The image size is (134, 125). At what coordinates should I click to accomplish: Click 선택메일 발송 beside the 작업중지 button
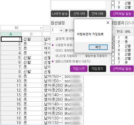pos(122,69)
